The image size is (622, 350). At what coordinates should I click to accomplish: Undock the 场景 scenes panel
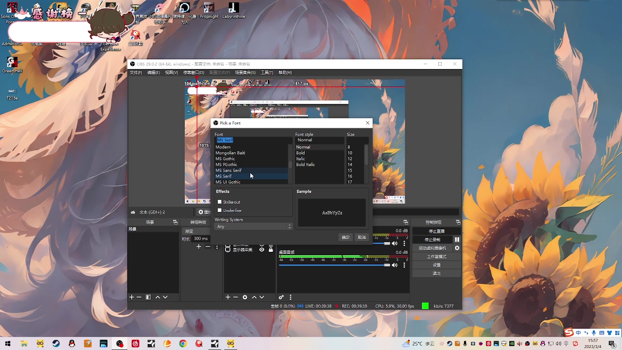(x=175, y=222)
